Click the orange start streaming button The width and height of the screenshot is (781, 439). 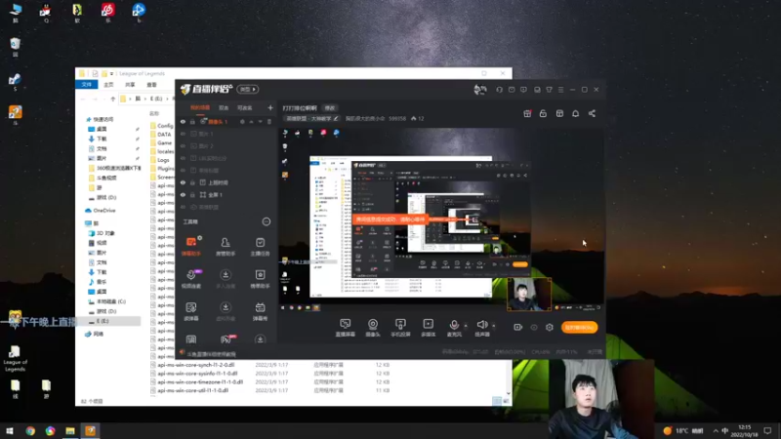click(579, 327)
